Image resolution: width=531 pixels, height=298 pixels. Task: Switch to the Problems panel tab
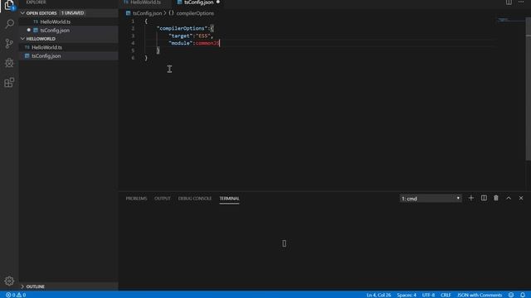136,199
